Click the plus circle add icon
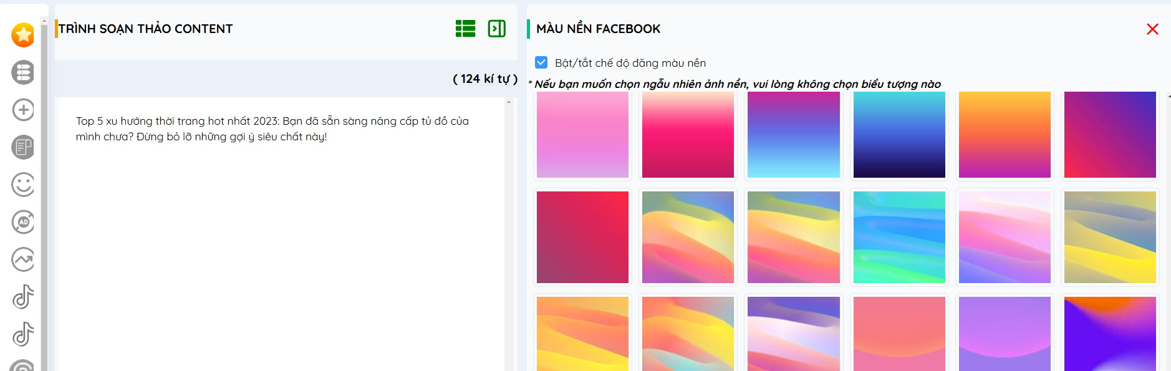This screenshot has width=1171, height=371. click(x=23, y=110)
